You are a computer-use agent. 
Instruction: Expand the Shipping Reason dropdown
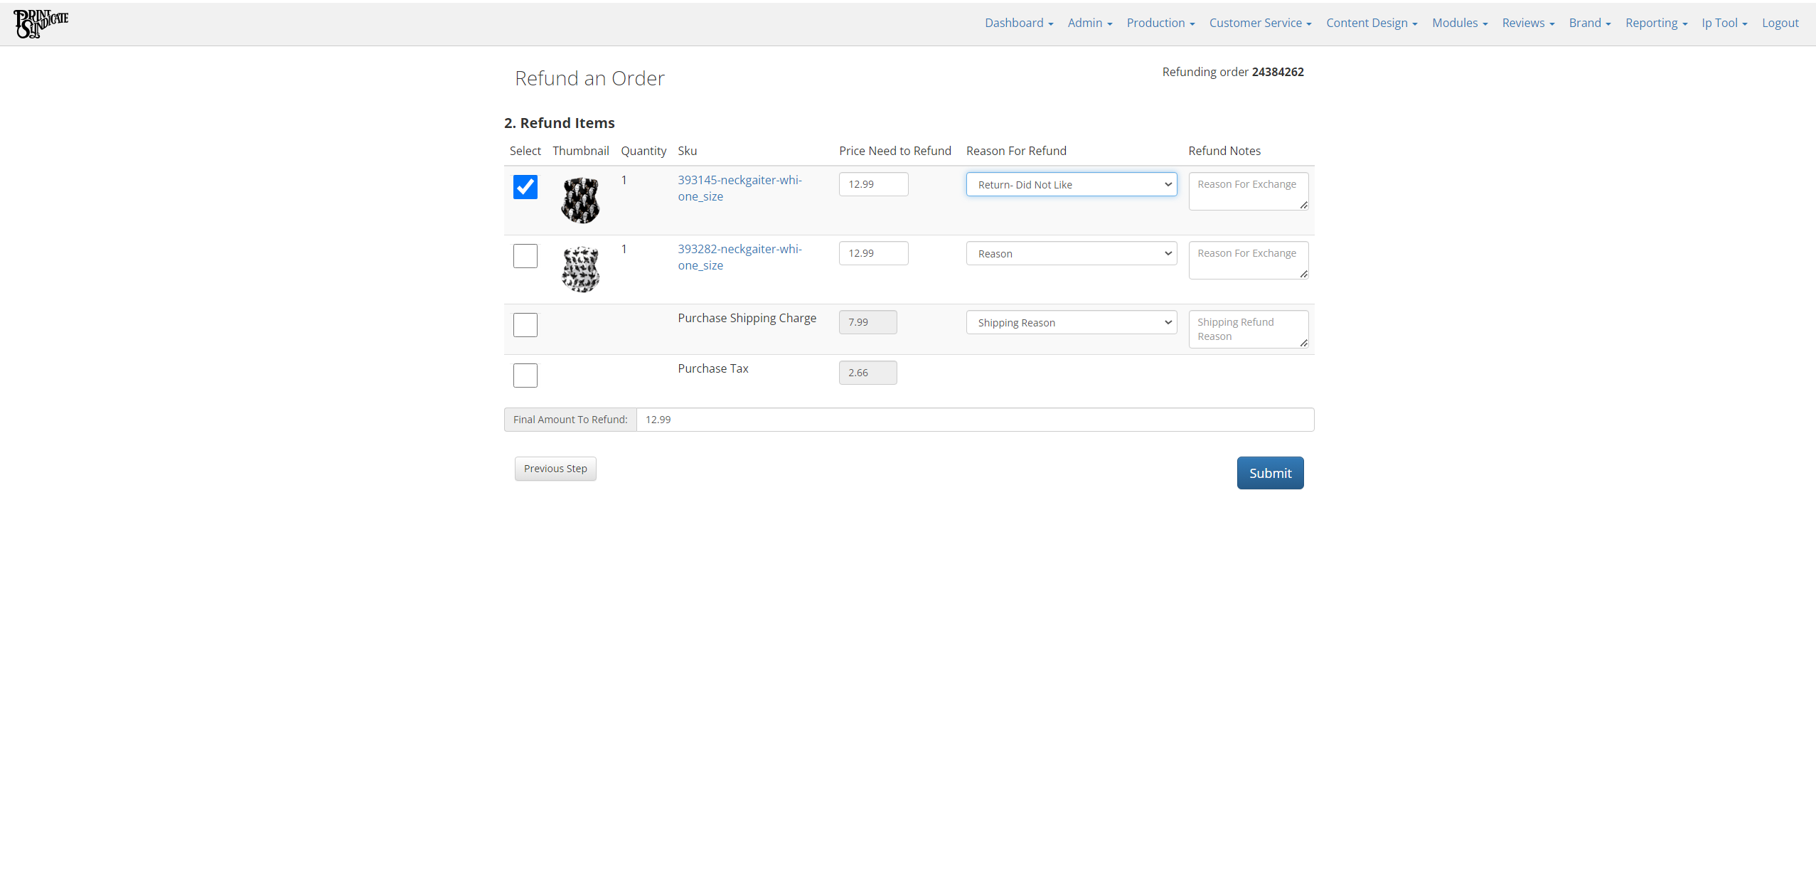[x=1071, y=323]
